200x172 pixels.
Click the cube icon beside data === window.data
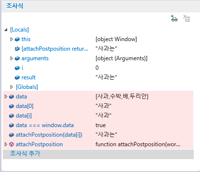pos(11,125)
